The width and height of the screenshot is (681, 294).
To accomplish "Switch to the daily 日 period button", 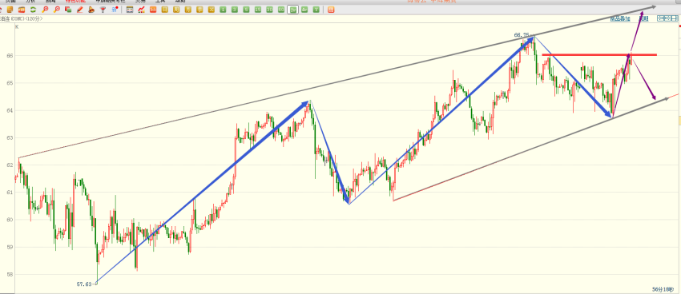I will [164, 10].
